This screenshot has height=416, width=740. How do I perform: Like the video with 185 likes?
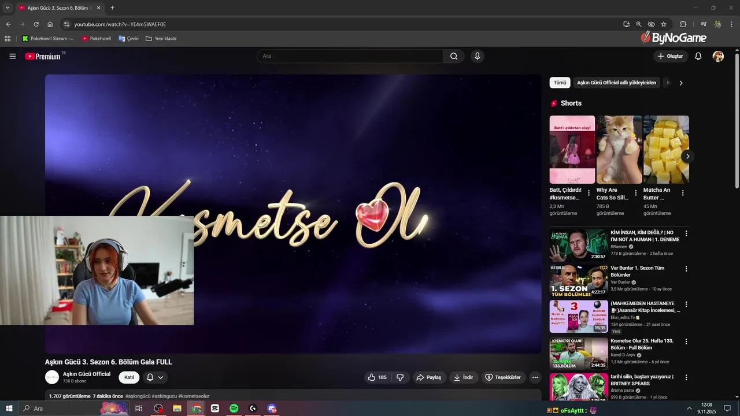pos(377,377)
